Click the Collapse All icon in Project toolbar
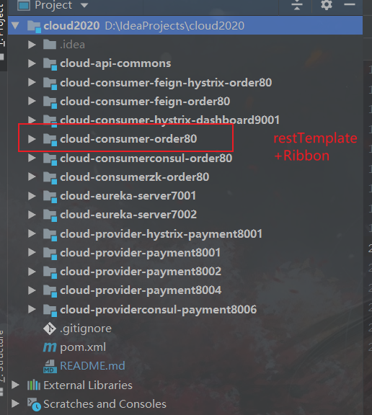This screenshot has width=372, height=415. [297, 5]
